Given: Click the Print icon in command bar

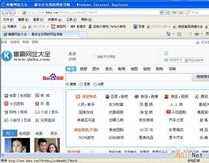Looking at the screenshot, I should [x=197, y=34].
